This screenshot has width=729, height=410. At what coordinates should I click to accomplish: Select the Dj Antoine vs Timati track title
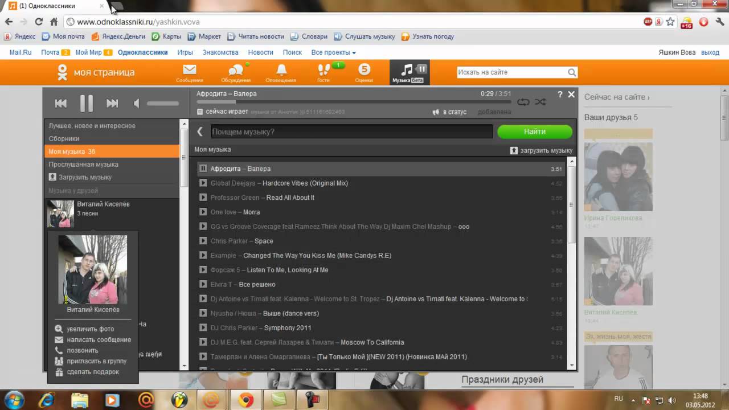369,299
